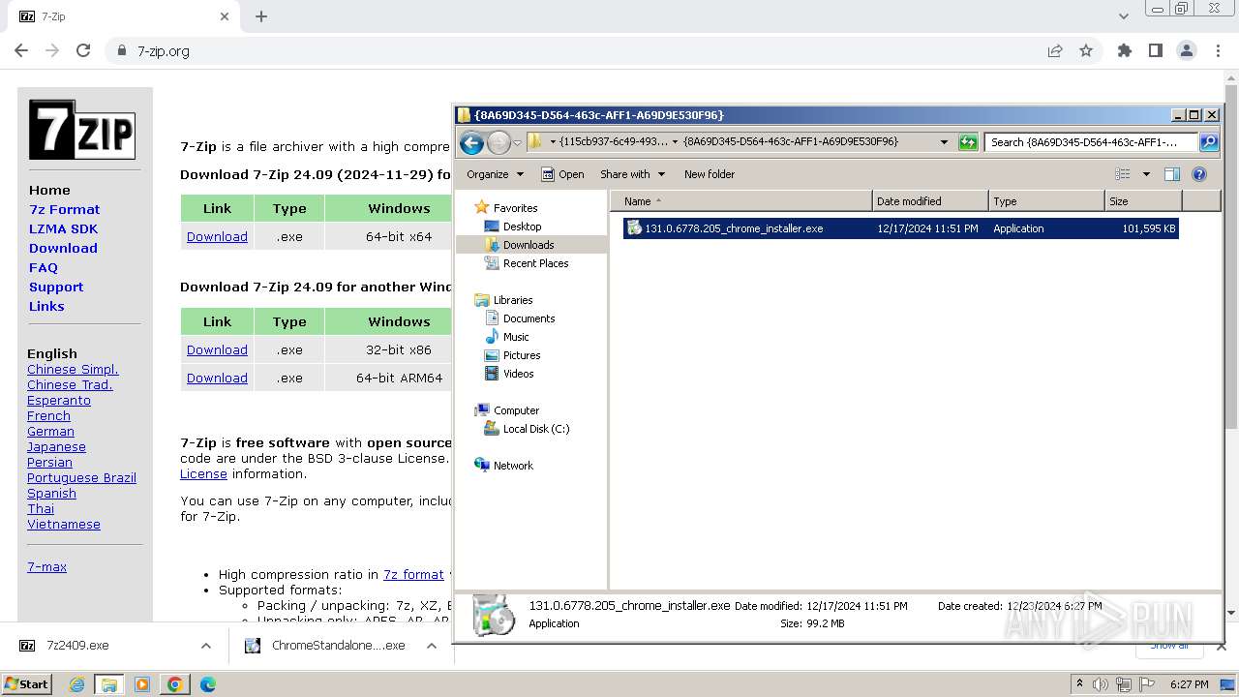Select Desktop in Favorites
Viewport: 1239px width, 697px height.
522,227
